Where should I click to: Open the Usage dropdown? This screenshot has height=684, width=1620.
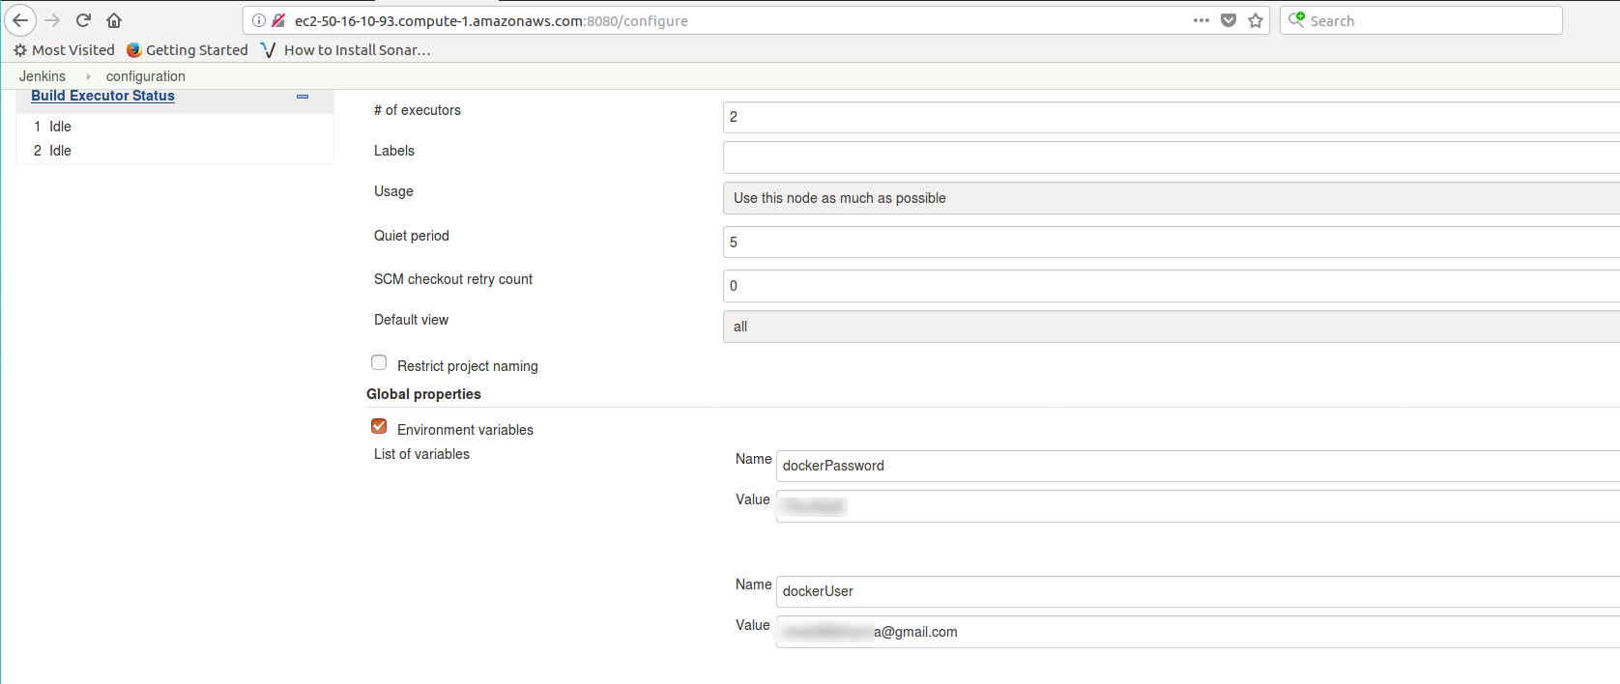[x=1172, y=198]
